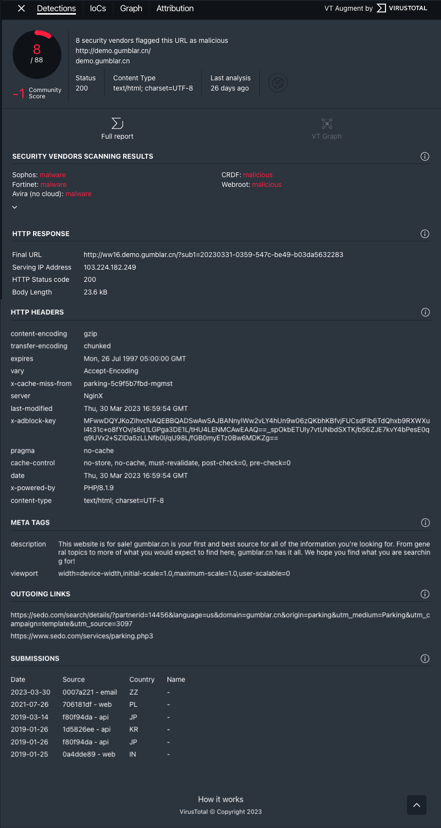Click the detection score 8/88 gauge
The height and width of the screenshot is (828, 441).
click(37, 55)
